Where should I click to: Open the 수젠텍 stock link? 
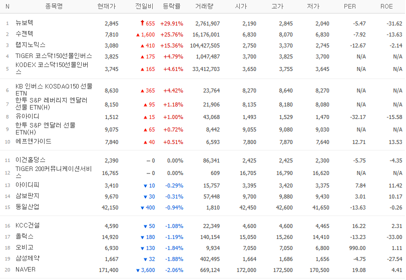point(24,34)
